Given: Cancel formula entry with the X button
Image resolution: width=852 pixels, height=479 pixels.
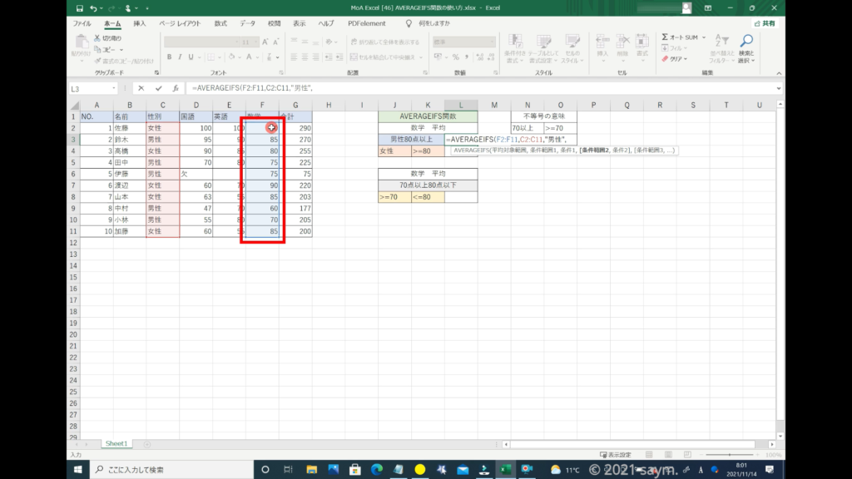Looking at the screenshot, I should [x=141, y=88].
